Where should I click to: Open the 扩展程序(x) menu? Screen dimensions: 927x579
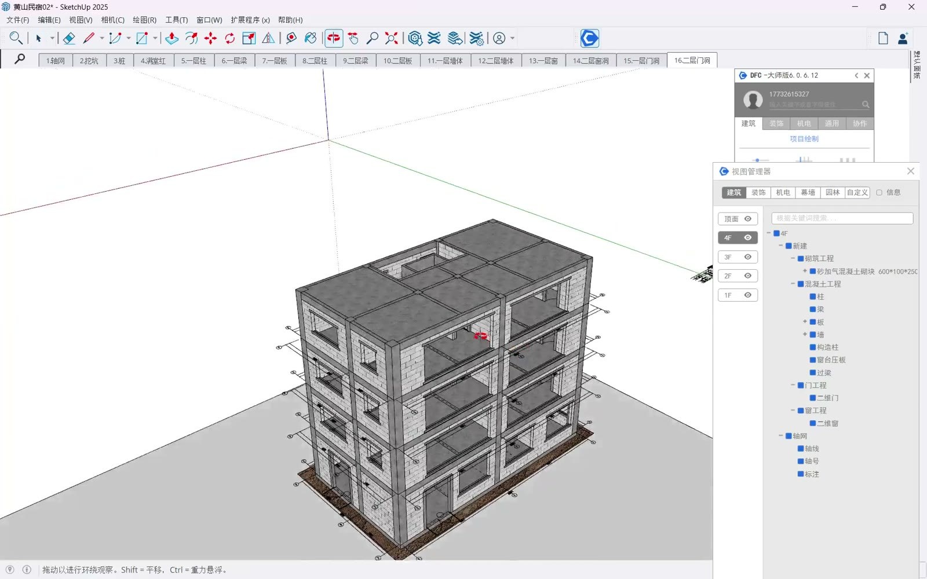tap(250, 20)
